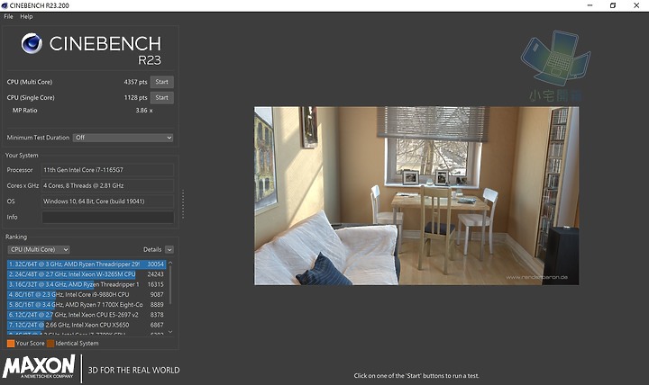Screen dimensions: 649x385
Task: Click the panel splitter dotted handle
Action: [182, 204]
